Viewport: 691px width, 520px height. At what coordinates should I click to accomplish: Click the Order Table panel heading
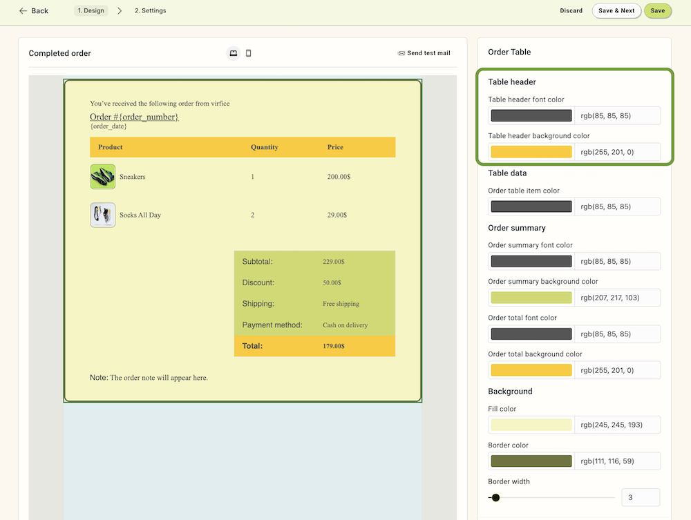(509, 52)
